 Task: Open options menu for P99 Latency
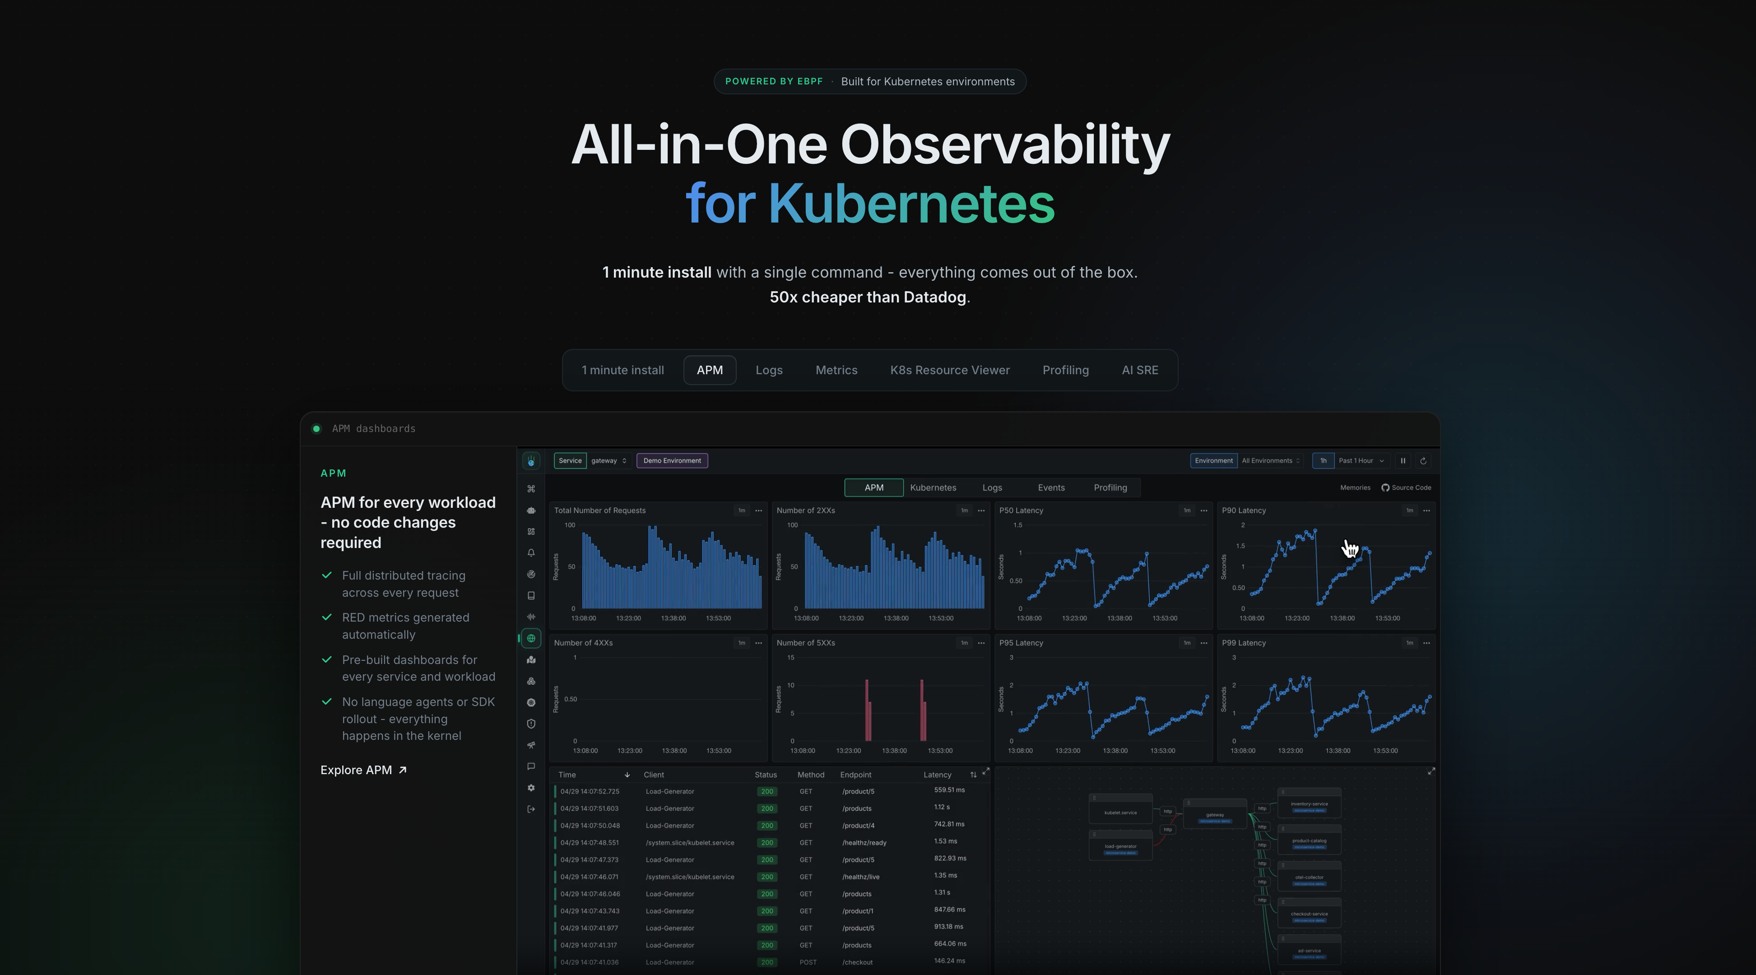click(x=1427, y=643)
